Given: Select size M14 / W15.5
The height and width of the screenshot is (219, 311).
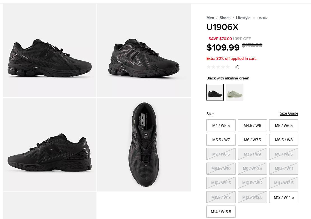Looking at the screenshot, I should point(221,212).
